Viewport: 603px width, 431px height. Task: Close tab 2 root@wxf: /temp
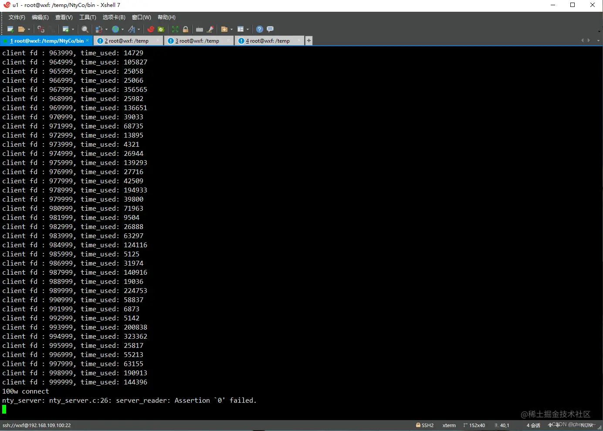(158, 40)
